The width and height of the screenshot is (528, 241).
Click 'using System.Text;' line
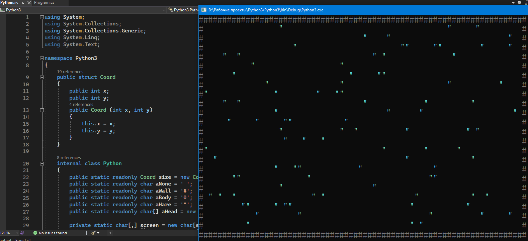72,44
